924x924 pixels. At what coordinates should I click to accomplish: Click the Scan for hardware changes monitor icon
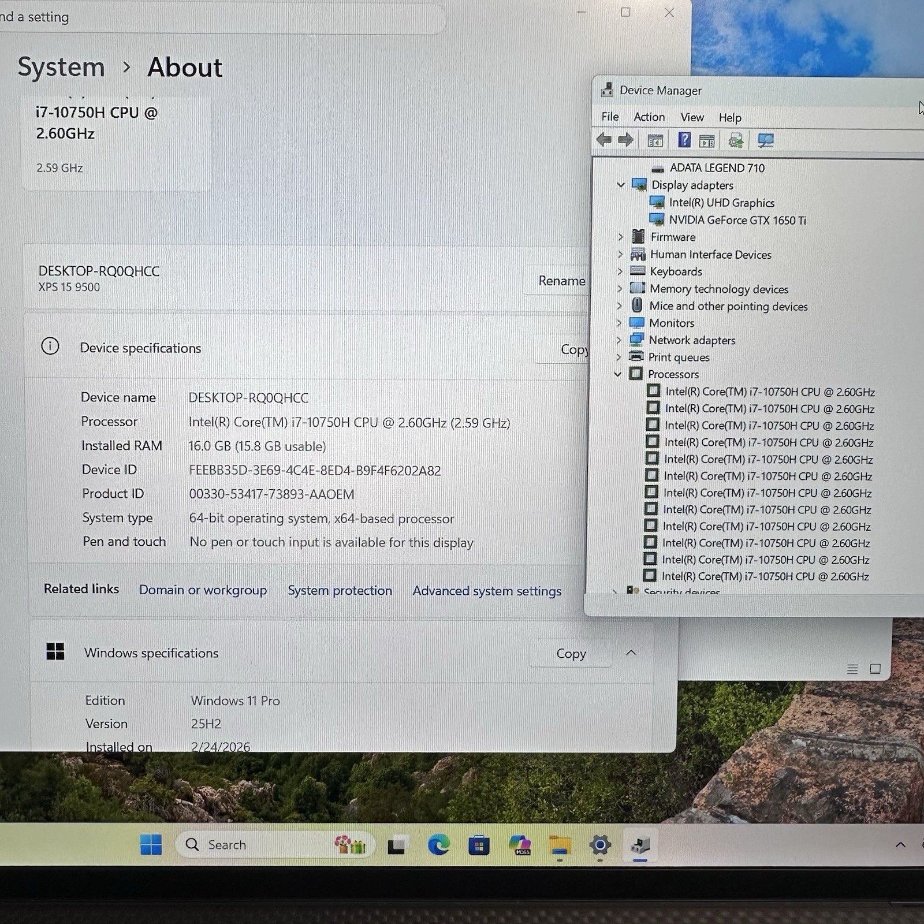pyautogui.click(x=766, y=140)
